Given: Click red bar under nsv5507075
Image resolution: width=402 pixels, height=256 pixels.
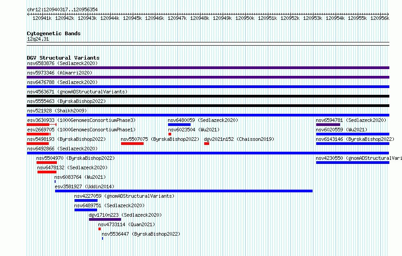Looking at the screenshot, I should pyautogui.click(x=132, y=144).
